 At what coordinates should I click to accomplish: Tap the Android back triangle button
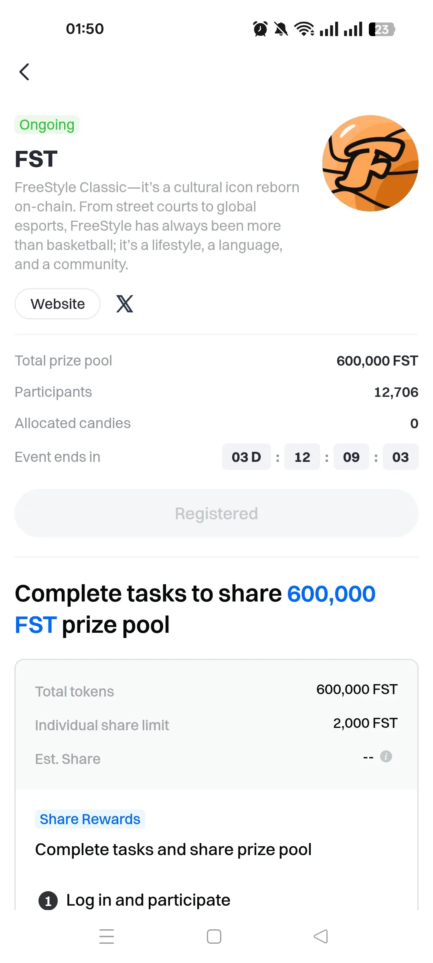click(x=321, y=937)
